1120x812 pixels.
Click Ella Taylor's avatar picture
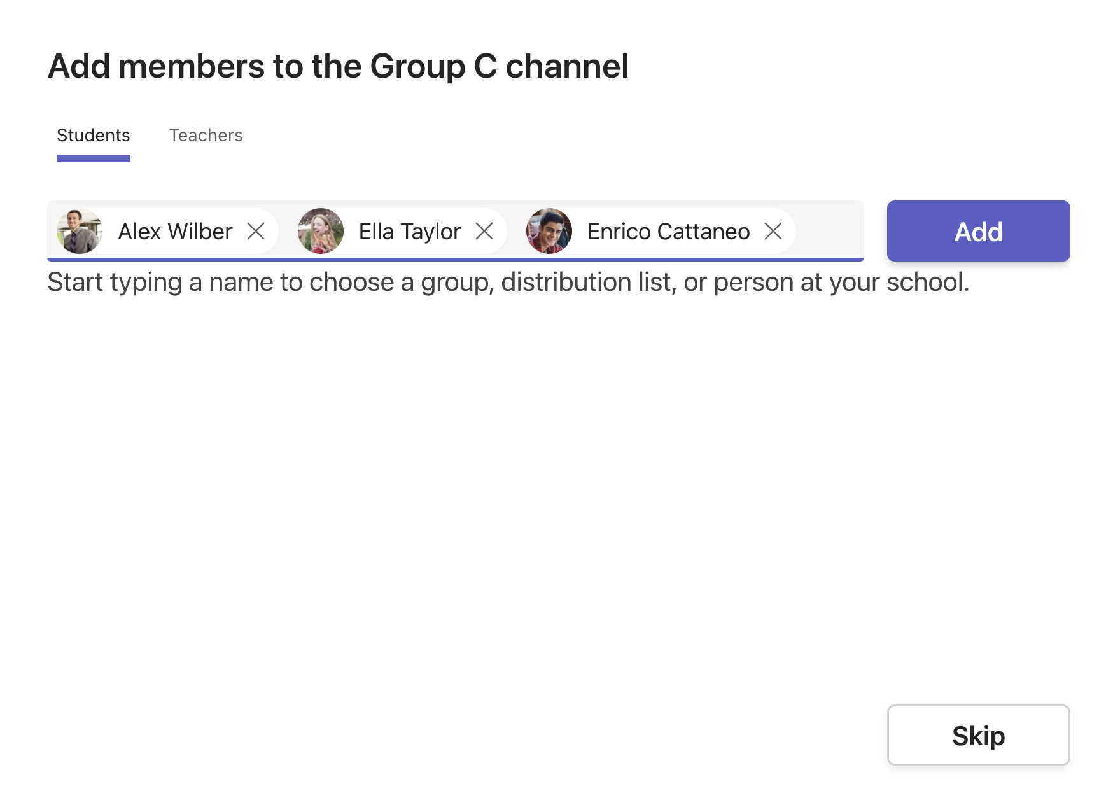[321, 231]
